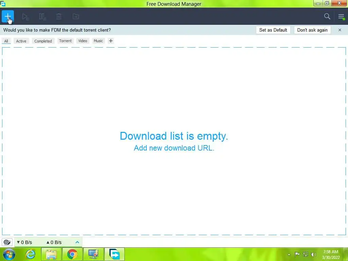This screenshot has width=348, height=261.
Task: Select the Music filter tab
Action: click(98, 41)
